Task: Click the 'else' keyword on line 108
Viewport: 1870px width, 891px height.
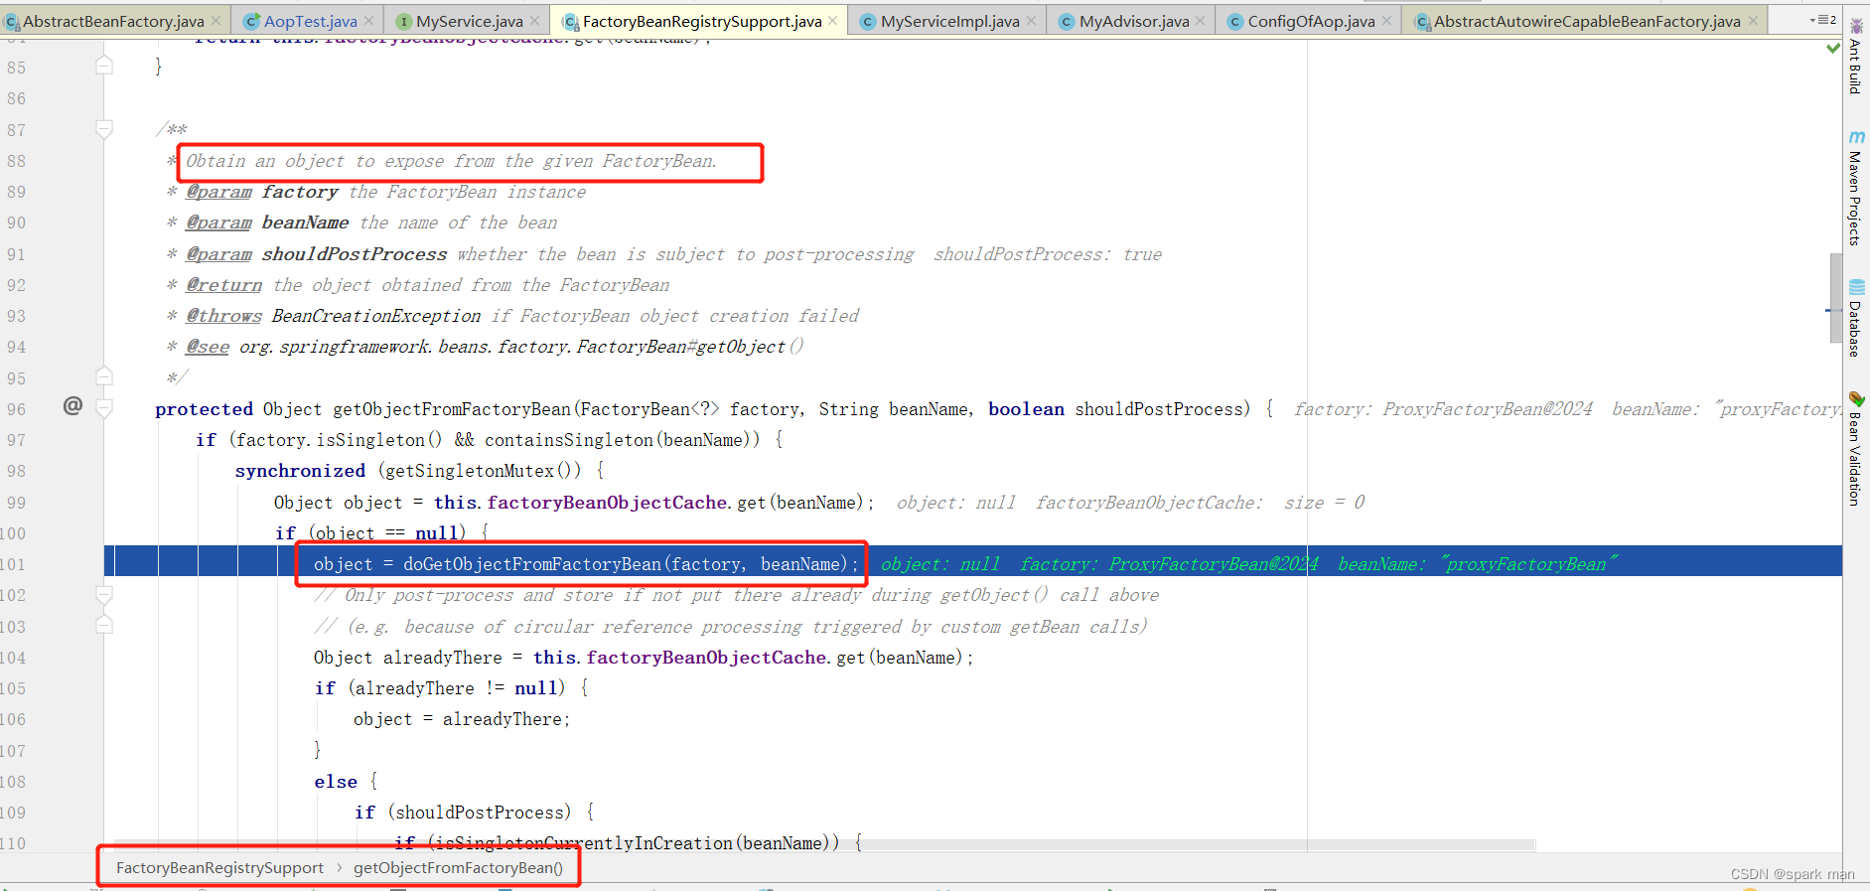Action: (x=336, y=782)
